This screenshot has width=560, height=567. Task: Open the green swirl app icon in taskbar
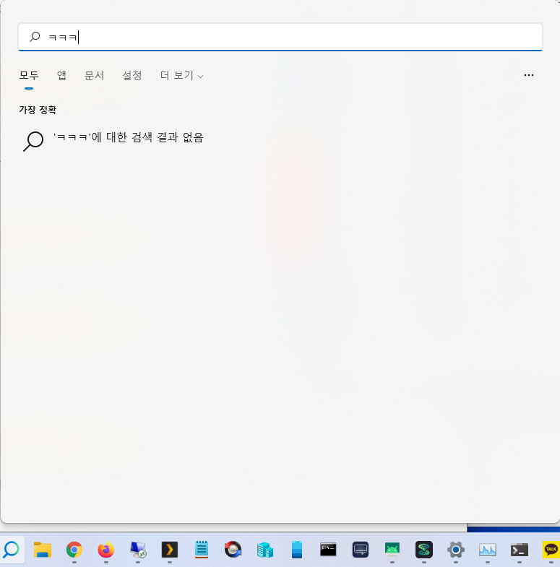pos(424,550)
